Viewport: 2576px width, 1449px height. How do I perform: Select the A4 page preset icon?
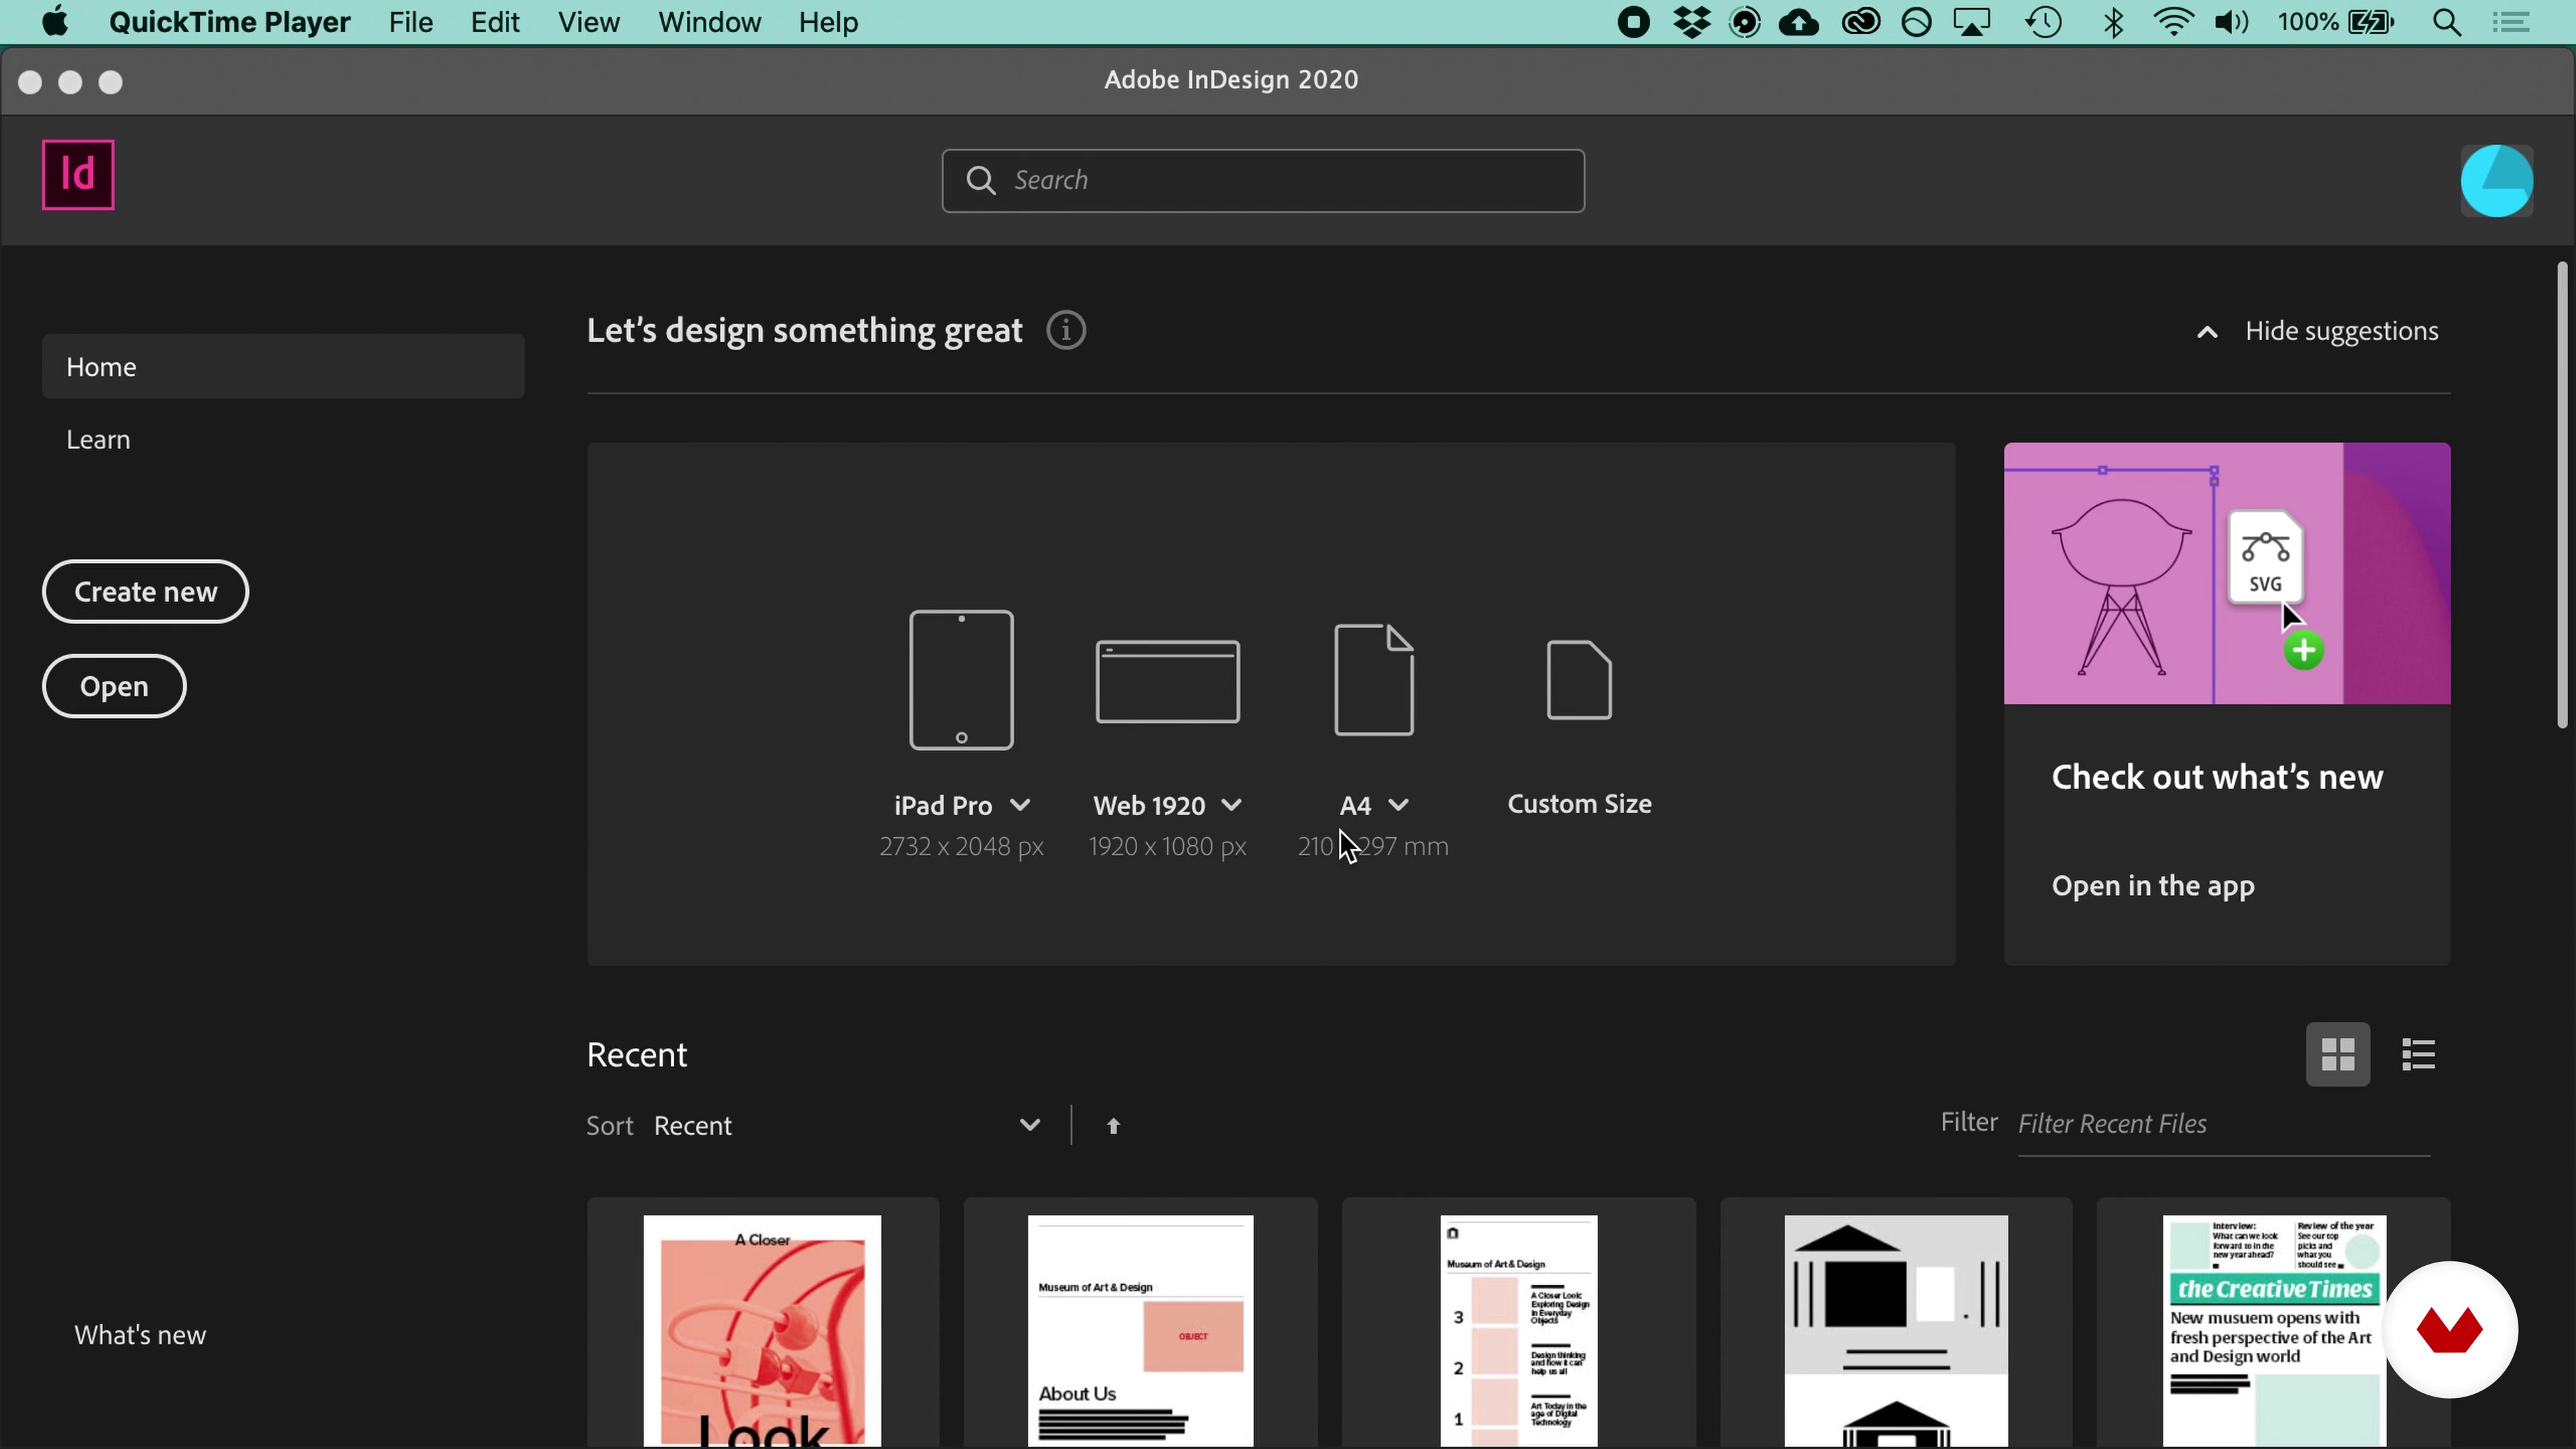coord(1374,680)
